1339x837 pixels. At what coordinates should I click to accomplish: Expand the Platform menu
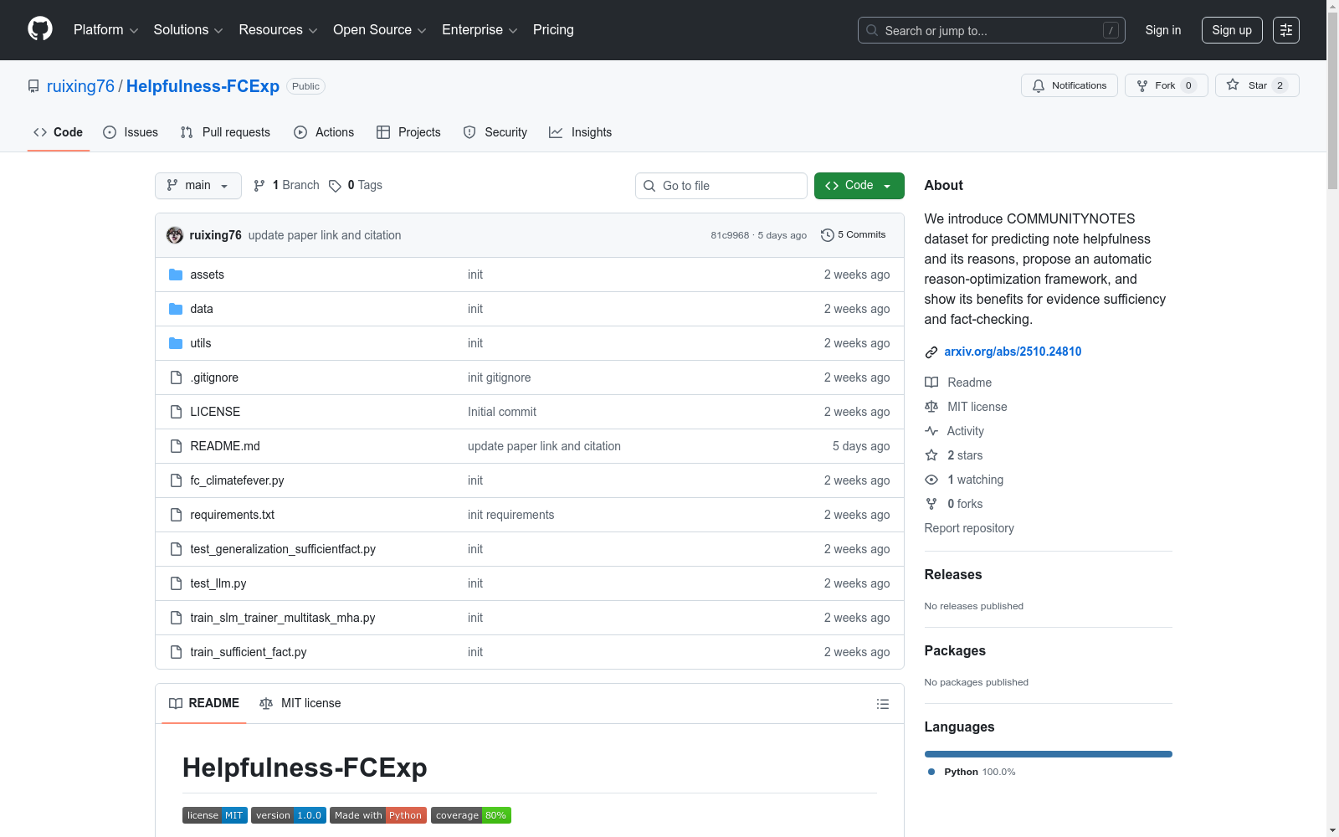pyautogui.click(x=106, y=30)
